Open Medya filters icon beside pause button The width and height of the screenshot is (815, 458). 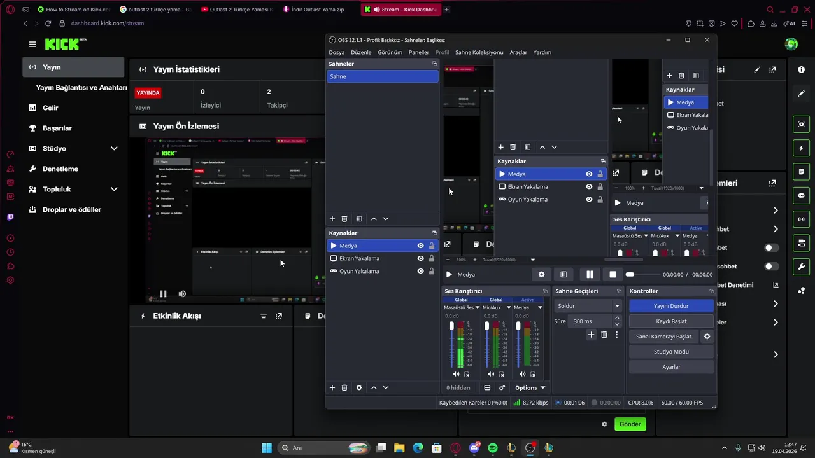click(x=563, y=275)
